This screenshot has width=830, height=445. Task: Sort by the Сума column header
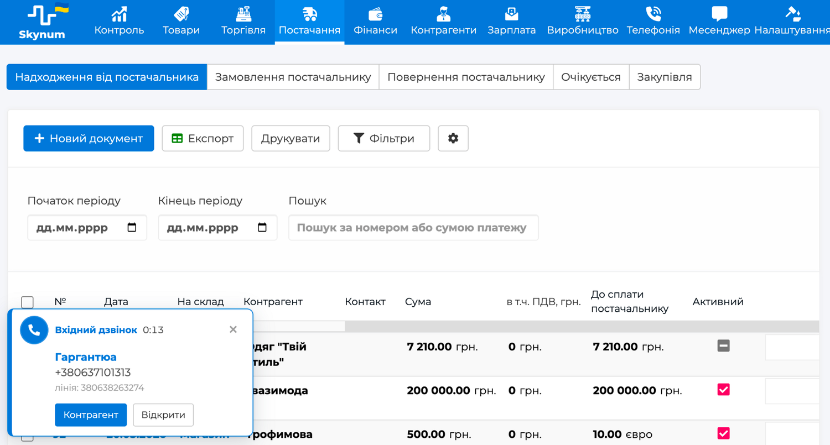tap(418, 302)
